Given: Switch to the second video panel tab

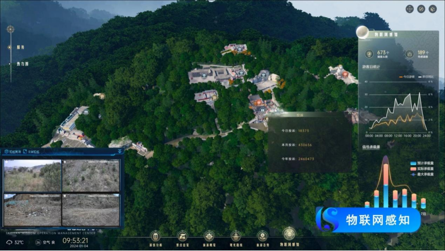Looking at the screenshot, I should click(x=31, y=152).
